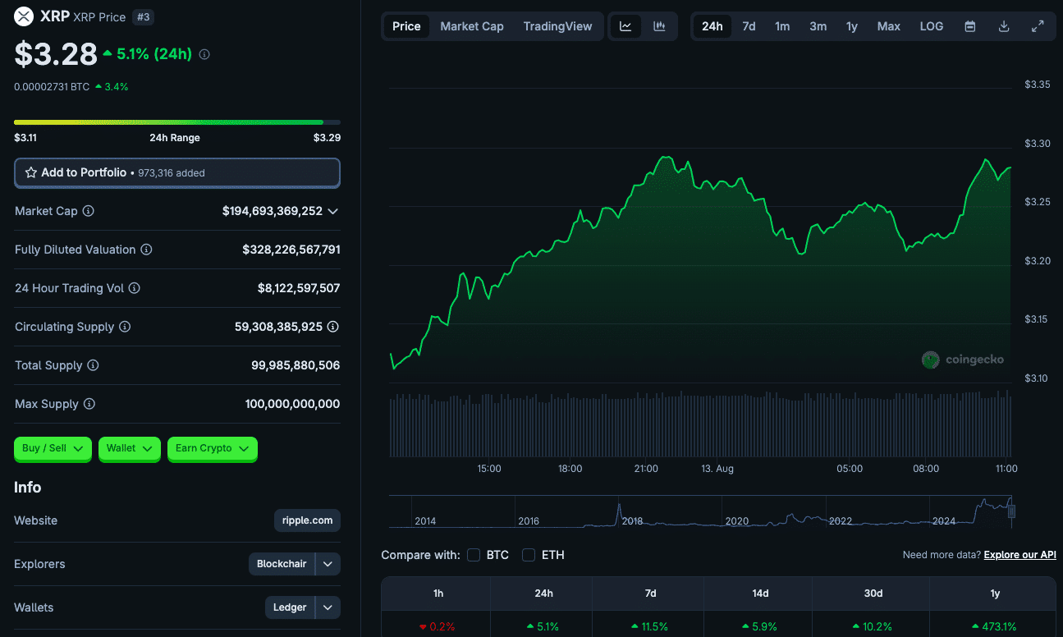Expand the Wallets dropdown arrow
Viewport: 1063px width, 637px height.
point(328,607)
